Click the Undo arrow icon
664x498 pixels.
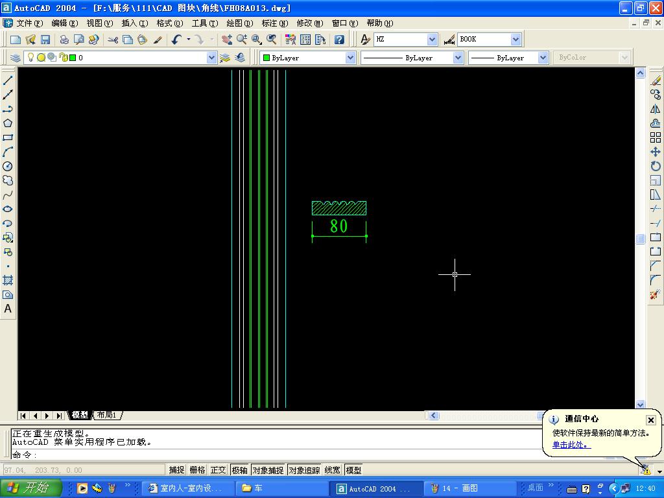click(x=176, y=40)
